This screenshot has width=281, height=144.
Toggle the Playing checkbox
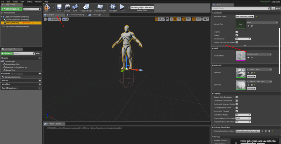[237, 35]
